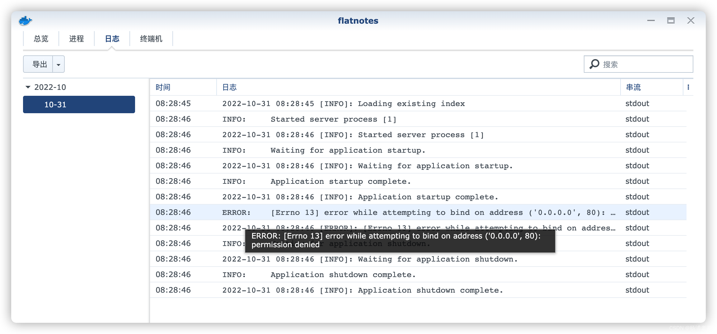This screenshot has height=334, width=717.
Task: Select 'INFO: Application startup complete.' row
Action: click(418, 181)
